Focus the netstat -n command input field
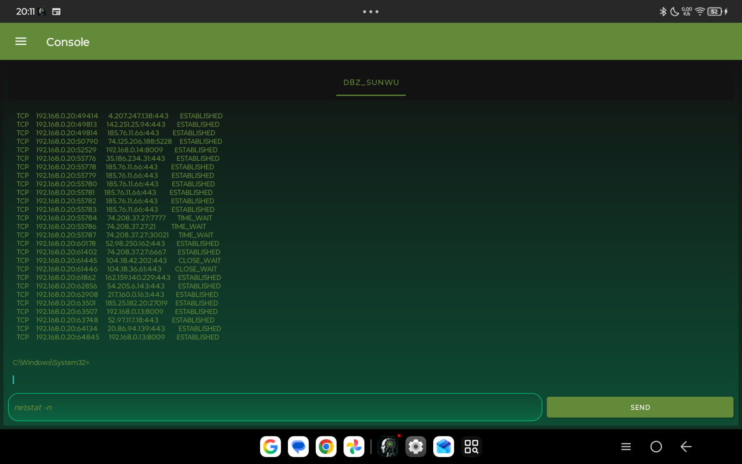 pos(275,407)
